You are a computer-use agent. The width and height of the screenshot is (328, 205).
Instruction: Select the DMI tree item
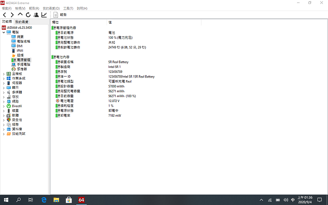[x=17, y=46]
